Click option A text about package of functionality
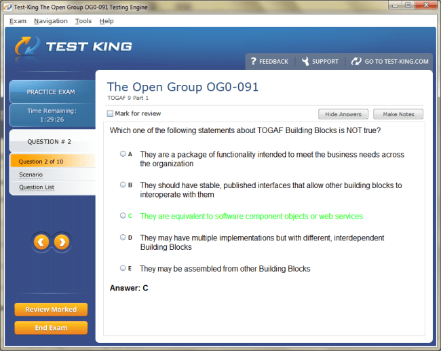441x351 pixels. tap(272, 159)
